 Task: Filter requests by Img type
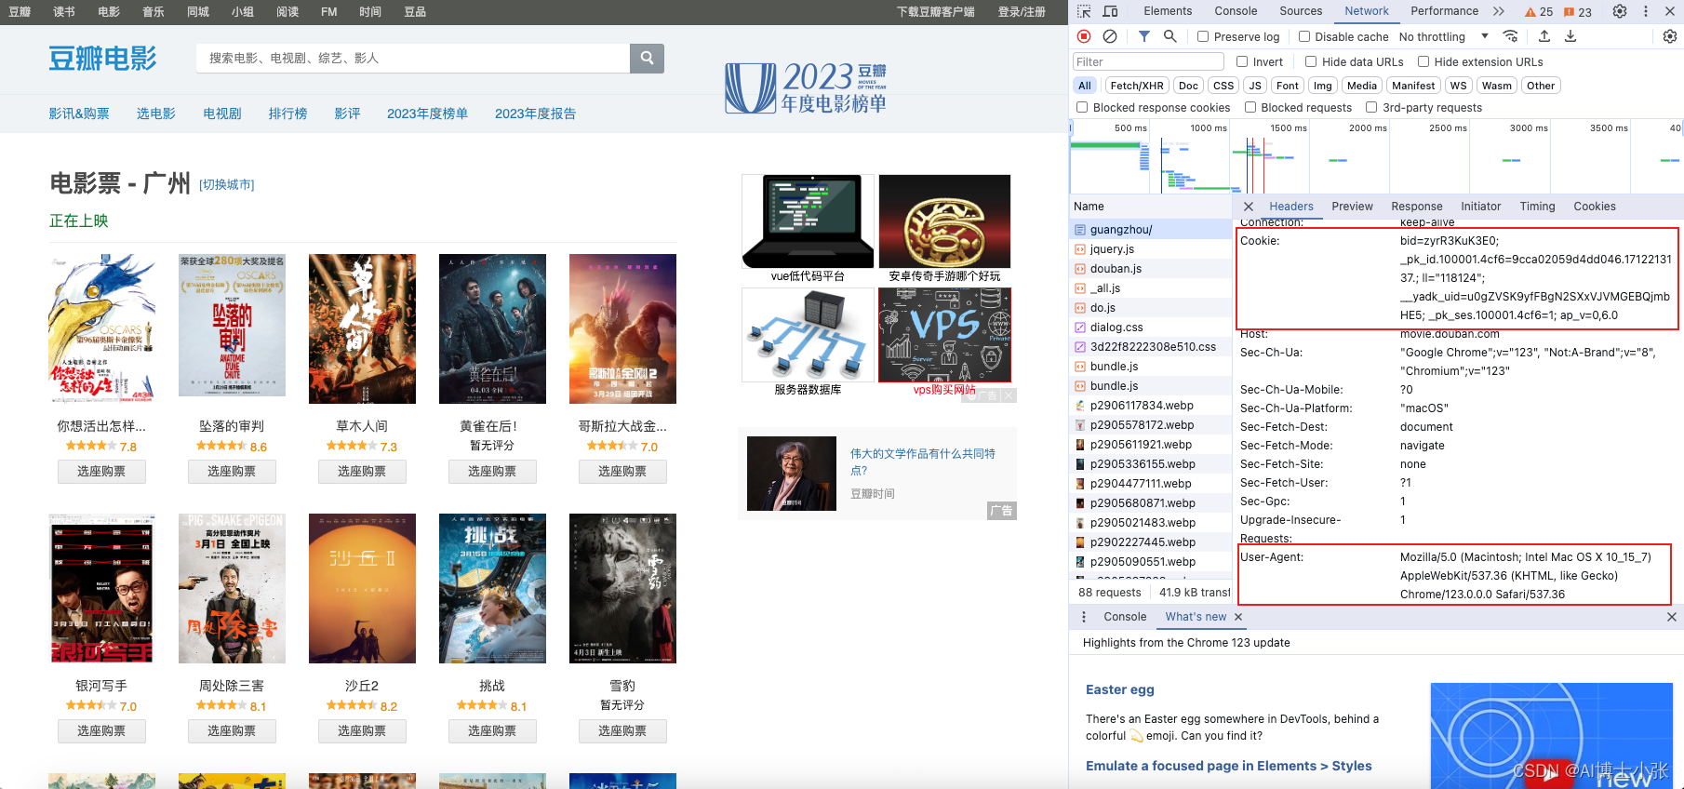pos(1322,86)
